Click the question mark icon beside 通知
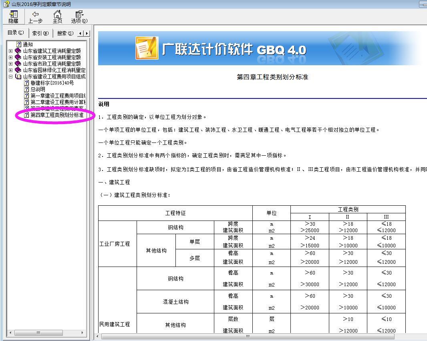The height and width of the screenshot is (341, 427). 19,44
